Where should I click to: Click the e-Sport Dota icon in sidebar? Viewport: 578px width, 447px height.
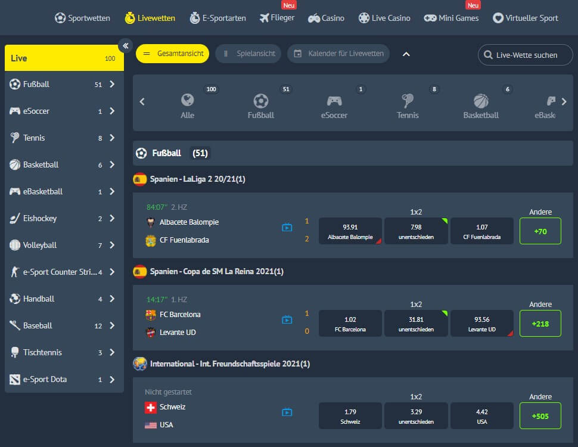pos(15,379)
